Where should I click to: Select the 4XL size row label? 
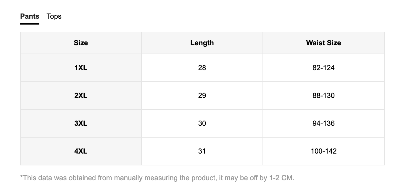81,151
